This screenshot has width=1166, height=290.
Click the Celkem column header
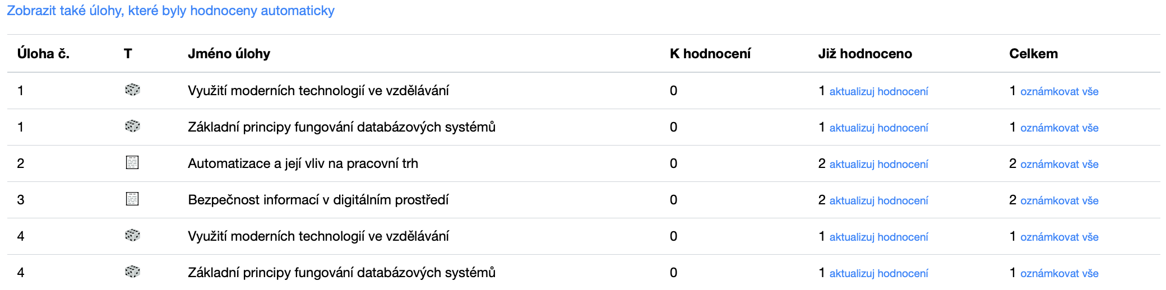coord(1033,54)
